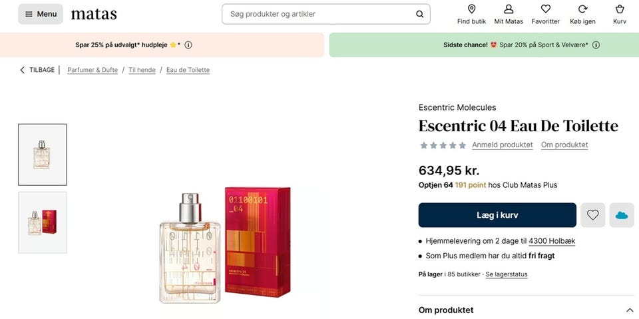
Task: Click the Find butik location pin icon
Action: click(x=471, y=9)
